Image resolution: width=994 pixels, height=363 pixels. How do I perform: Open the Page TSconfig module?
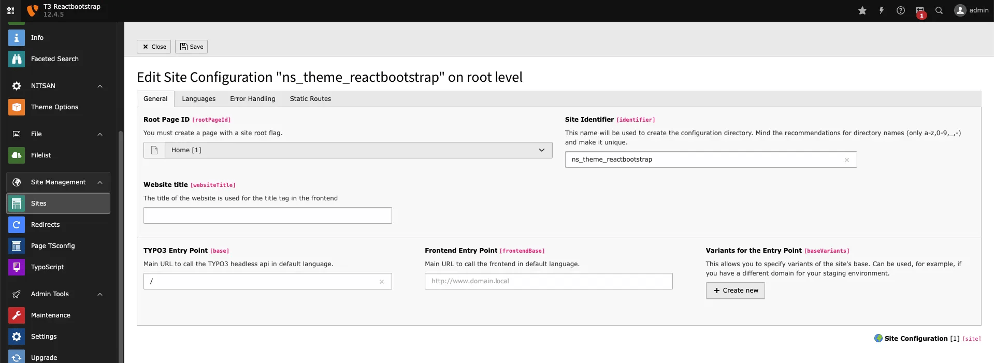pos(59,246)
